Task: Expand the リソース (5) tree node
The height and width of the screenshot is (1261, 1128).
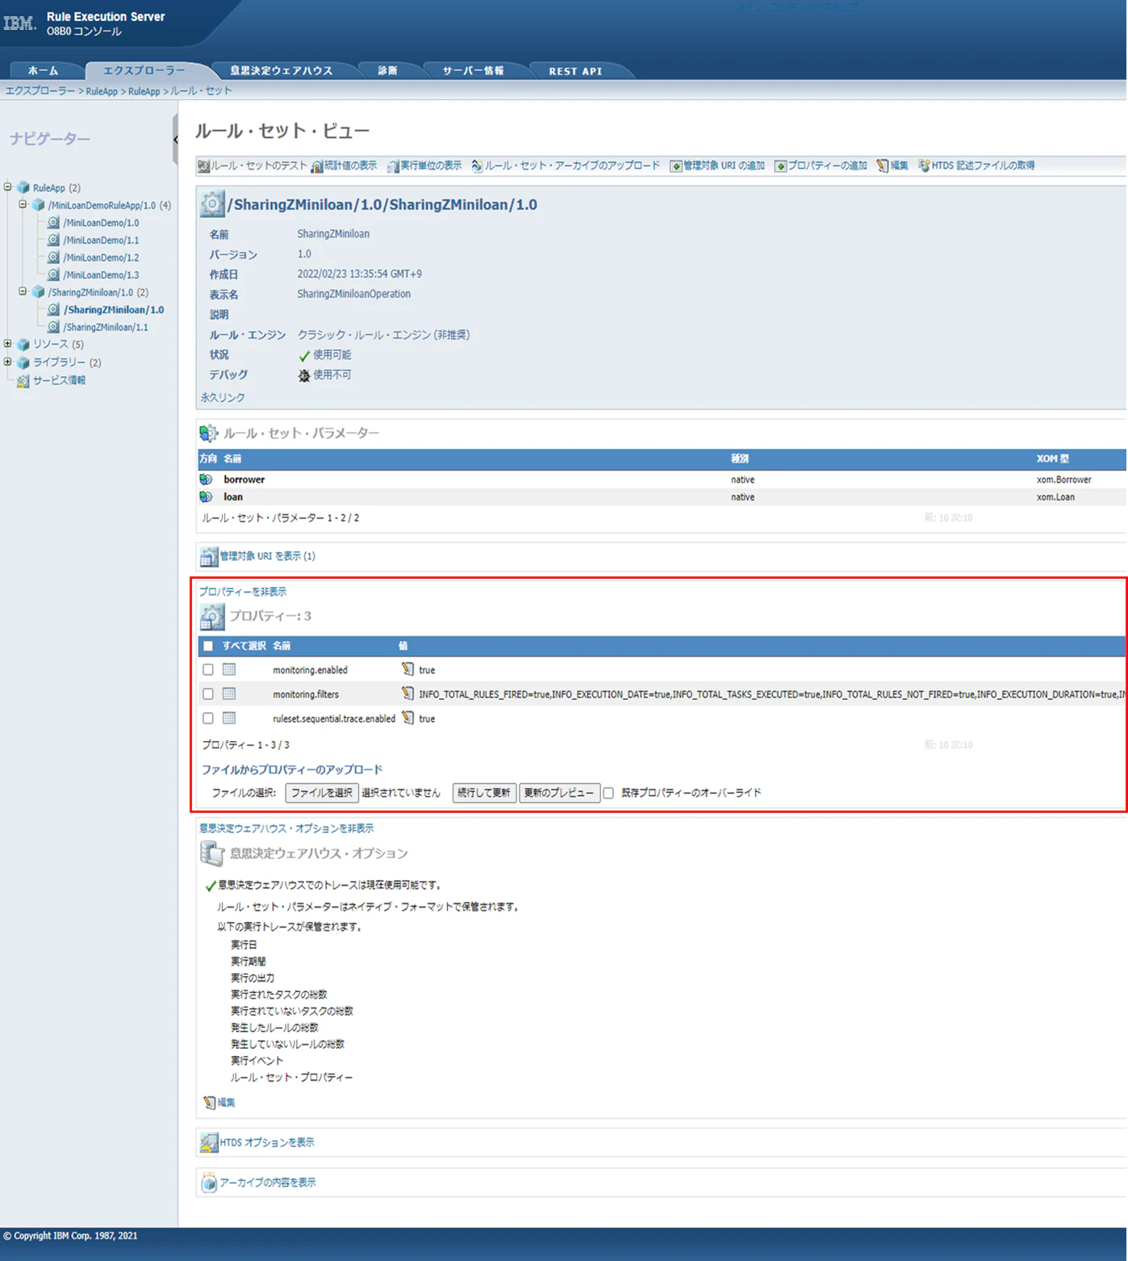Action: 8,344
